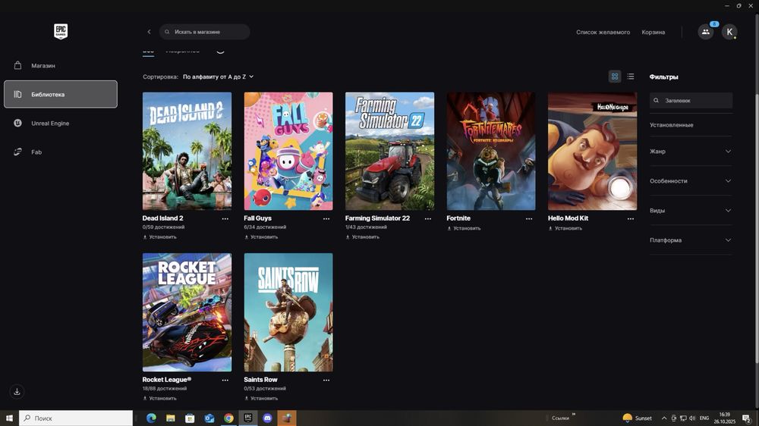Viewport: 759px width, 426px height.
Task: Open the sort dropdown По алфавиту
Action: coord(219,77)
